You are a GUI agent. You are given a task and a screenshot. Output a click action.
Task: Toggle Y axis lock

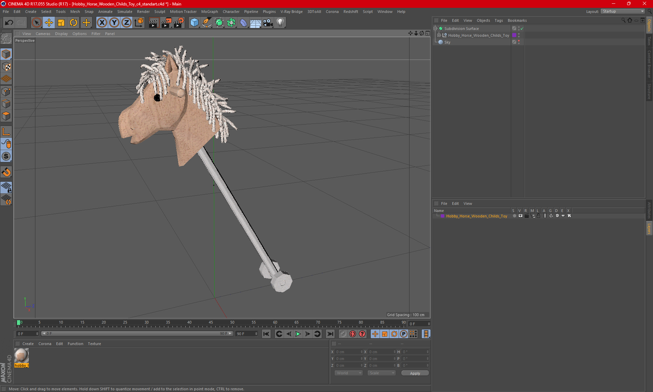tap(114, 22)
